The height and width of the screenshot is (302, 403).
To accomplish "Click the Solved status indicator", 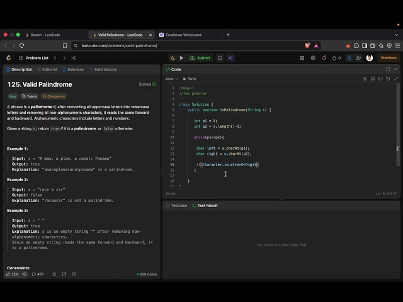I will tap(147, 84).
